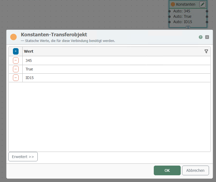Viewport: 216px width, 182px height.
Task: Click the orange circle on the Konstanten node
Action: (173, 4)
